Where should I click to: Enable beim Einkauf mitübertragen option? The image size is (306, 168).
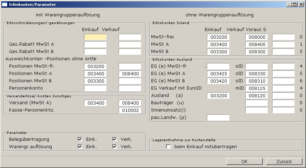[x=169, y=147]
